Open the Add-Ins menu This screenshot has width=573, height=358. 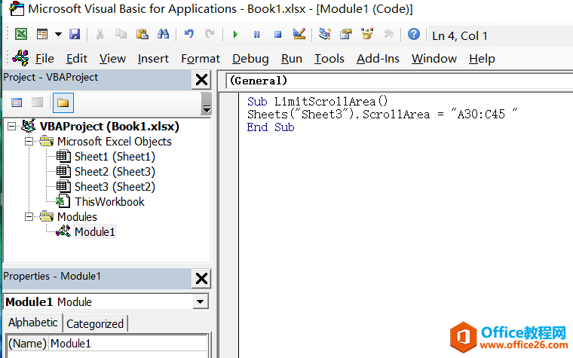(x=378, y=59)
